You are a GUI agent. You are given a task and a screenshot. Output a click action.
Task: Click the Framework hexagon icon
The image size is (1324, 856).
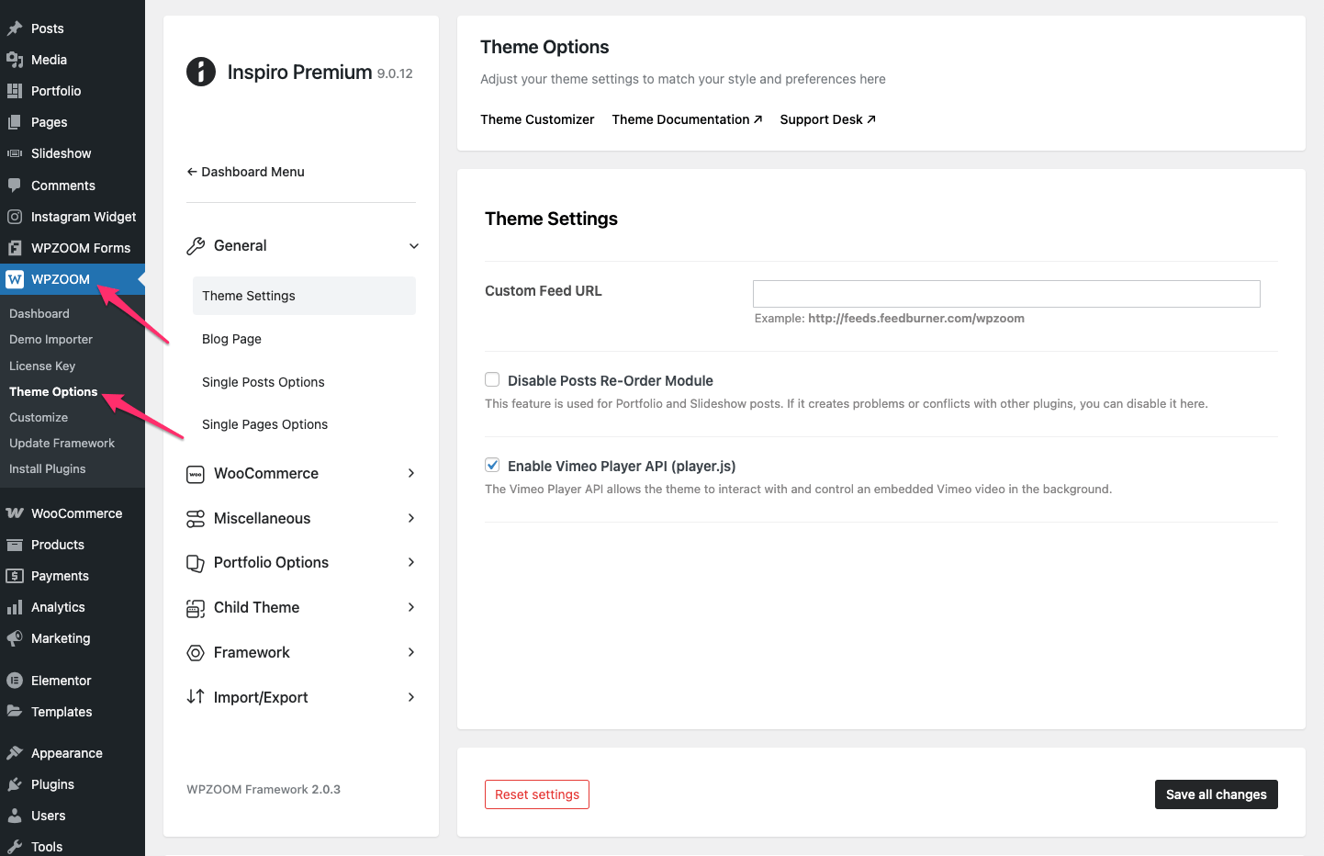pos(196,653)
